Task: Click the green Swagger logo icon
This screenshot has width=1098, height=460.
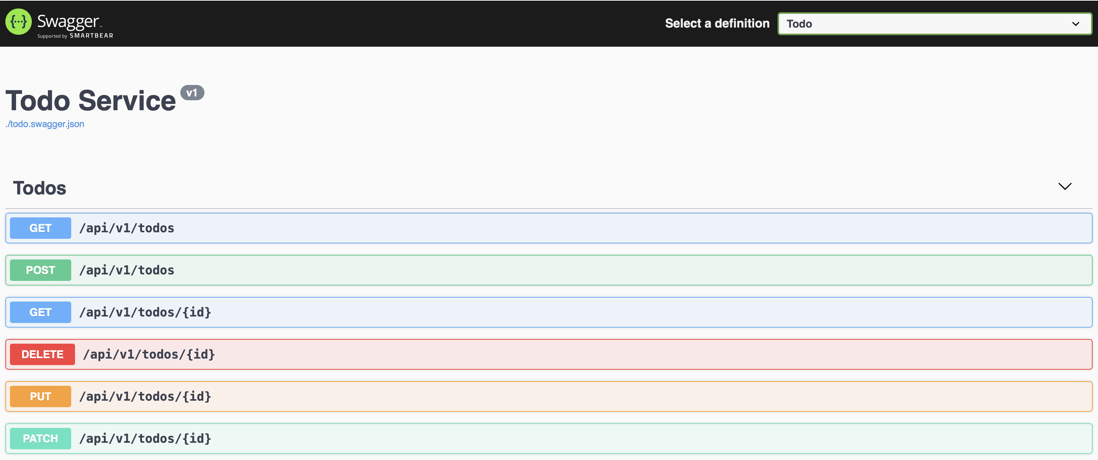Action: click(x=18, y=22)
